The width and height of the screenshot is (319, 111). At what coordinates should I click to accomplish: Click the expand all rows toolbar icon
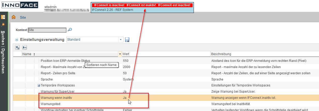pos(17,47)
